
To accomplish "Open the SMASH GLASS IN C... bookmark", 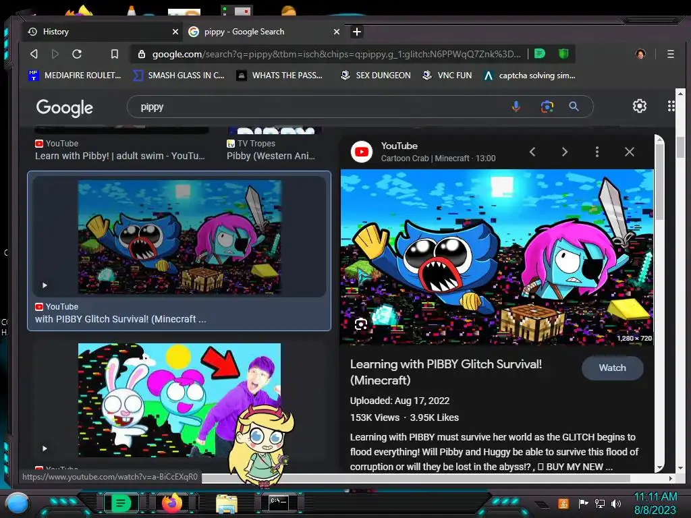I will coord(179,76).
